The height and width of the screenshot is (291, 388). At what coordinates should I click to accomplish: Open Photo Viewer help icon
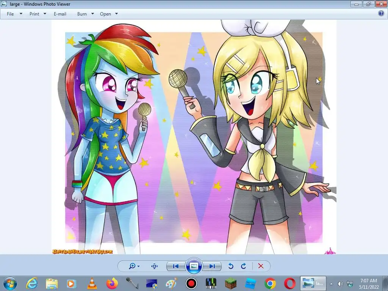(x=381, y=13)
